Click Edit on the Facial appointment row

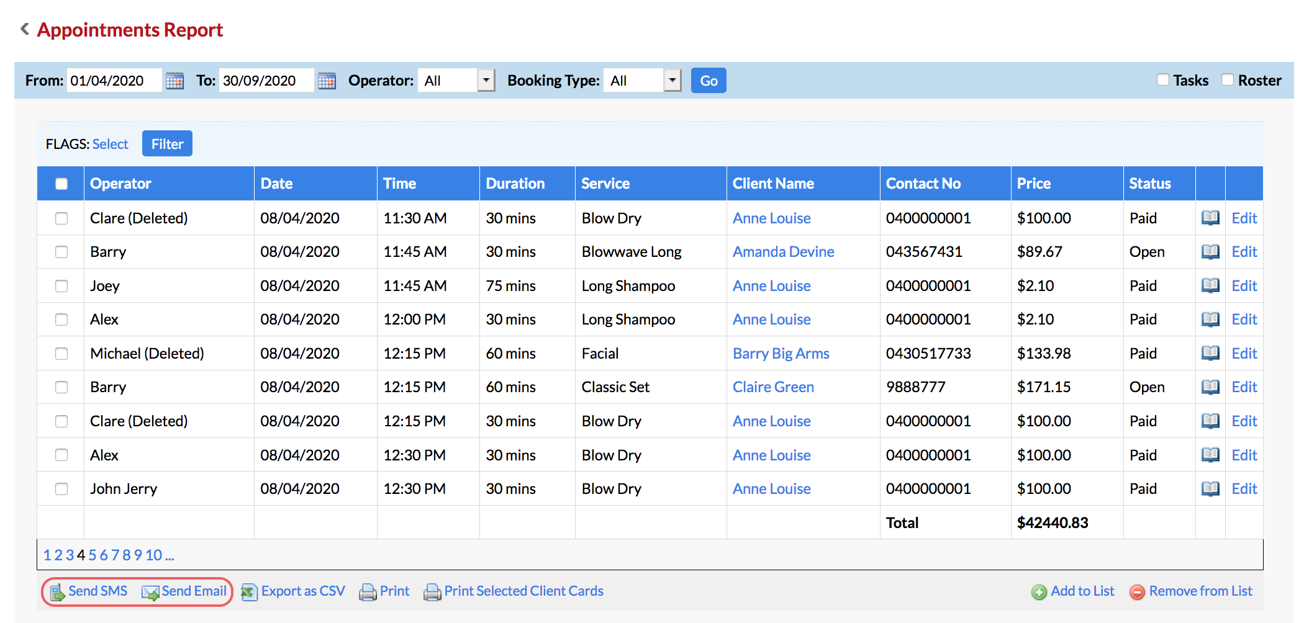[x=1244, y=353]
